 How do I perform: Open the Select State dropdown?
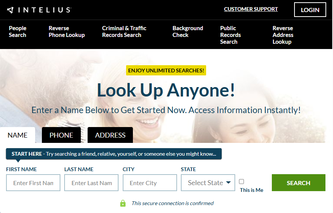(208, 183)
